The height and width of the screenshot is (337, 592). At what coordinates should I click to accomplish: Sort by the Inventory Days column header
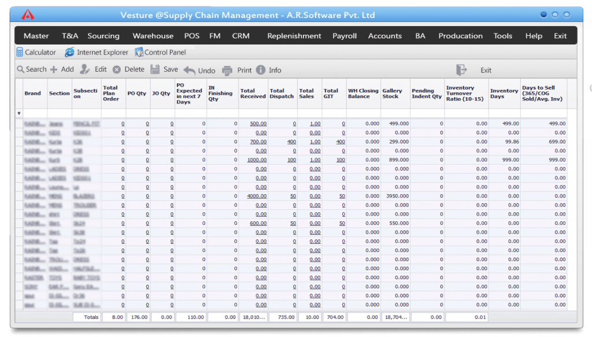coord(504,94)
